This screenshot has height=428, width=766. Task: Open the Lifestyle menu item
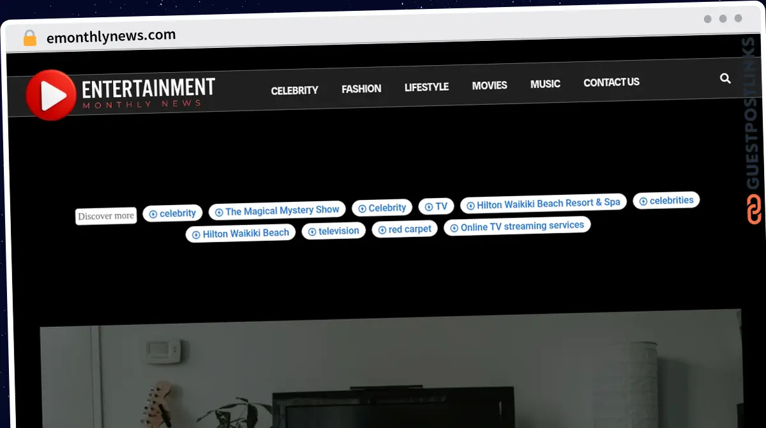[x=426, y=87]
